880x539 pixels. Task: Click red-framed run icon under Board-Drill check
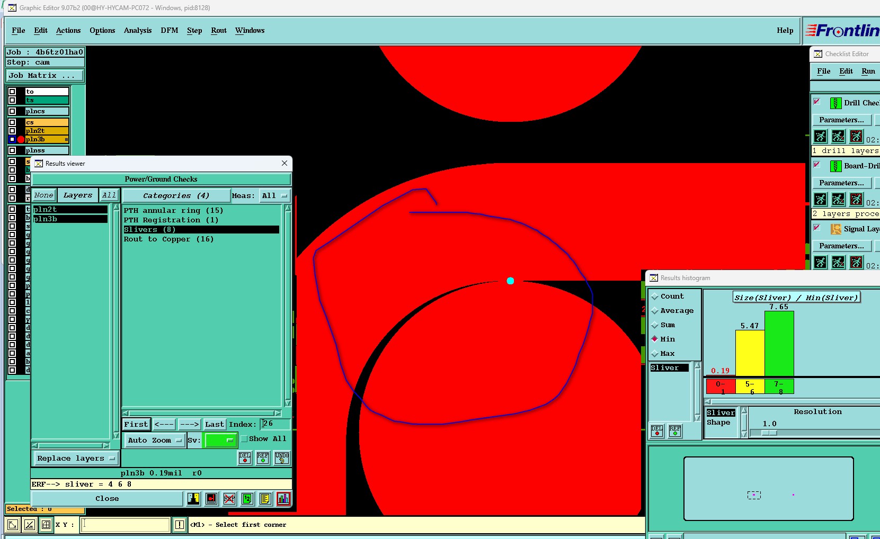coord(857,200)
